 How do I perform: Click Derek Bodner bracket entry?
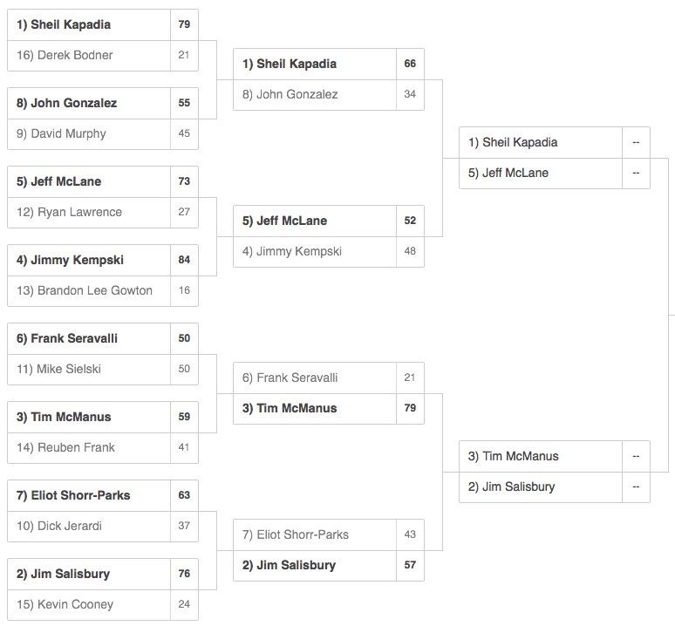pyautogui.click(x=102, y=56)
